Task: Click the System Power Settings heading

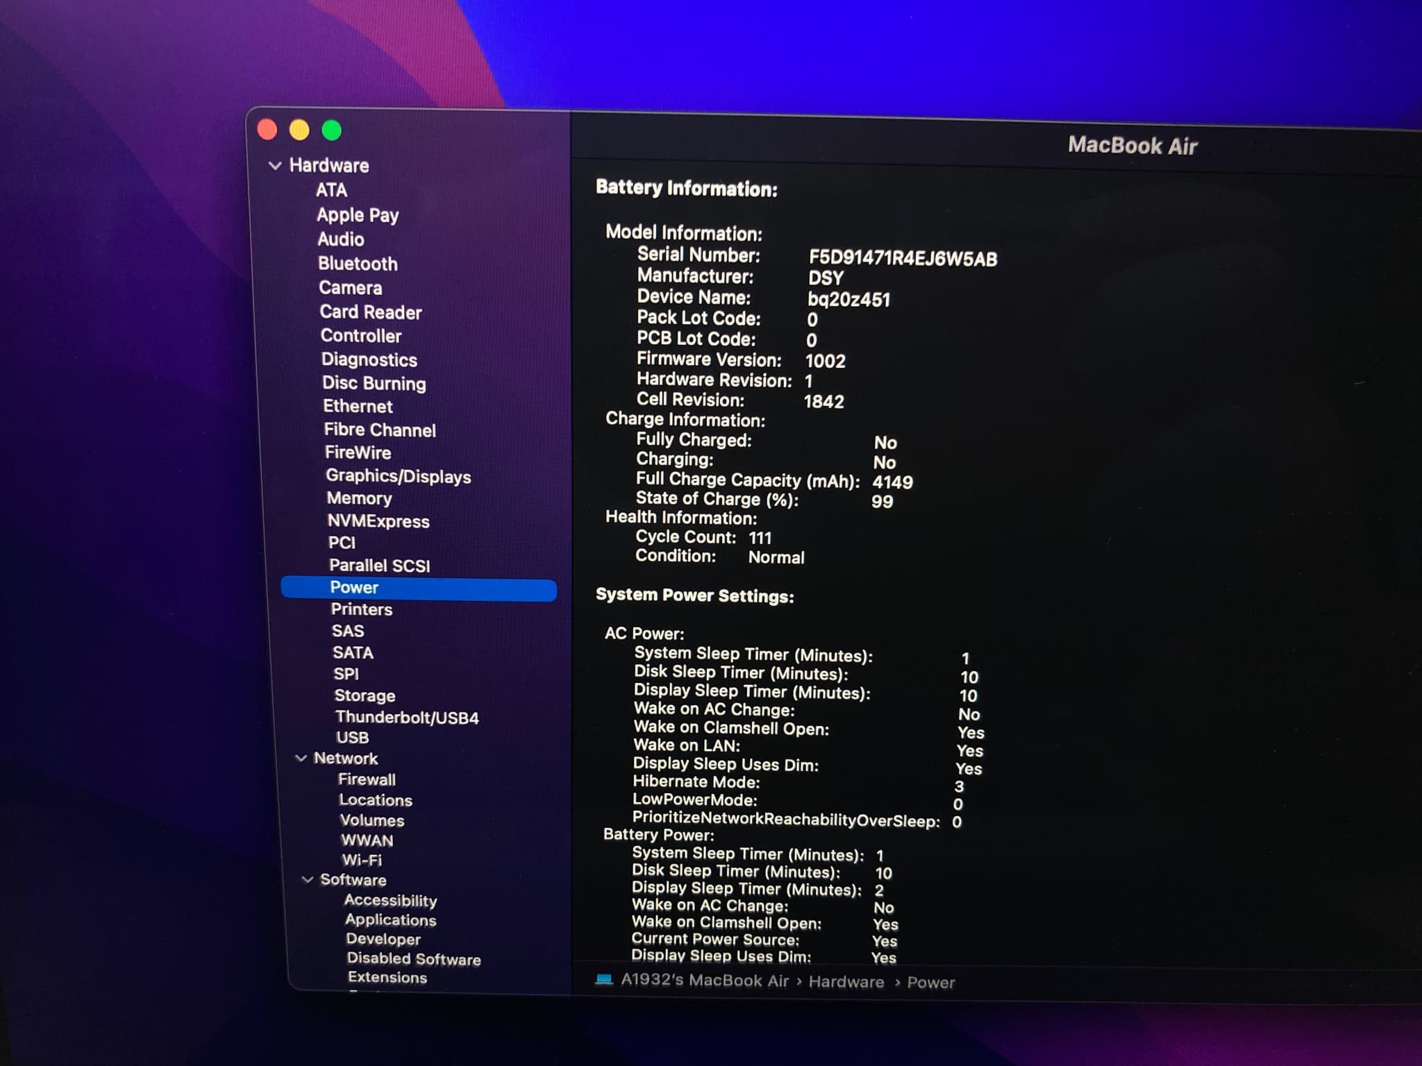Action: [x=694, y=595]
